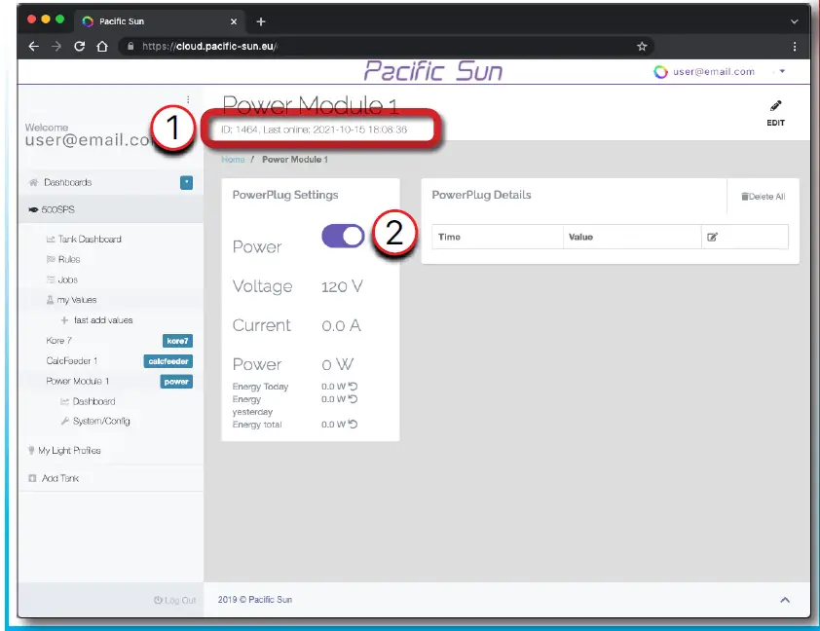Click the browser forward arrow
Viewport: 820px width, 631px height.
[x=56, y=47]
